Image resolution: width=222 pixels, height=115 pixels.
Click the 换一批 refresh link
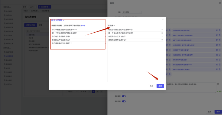[83, 26]
